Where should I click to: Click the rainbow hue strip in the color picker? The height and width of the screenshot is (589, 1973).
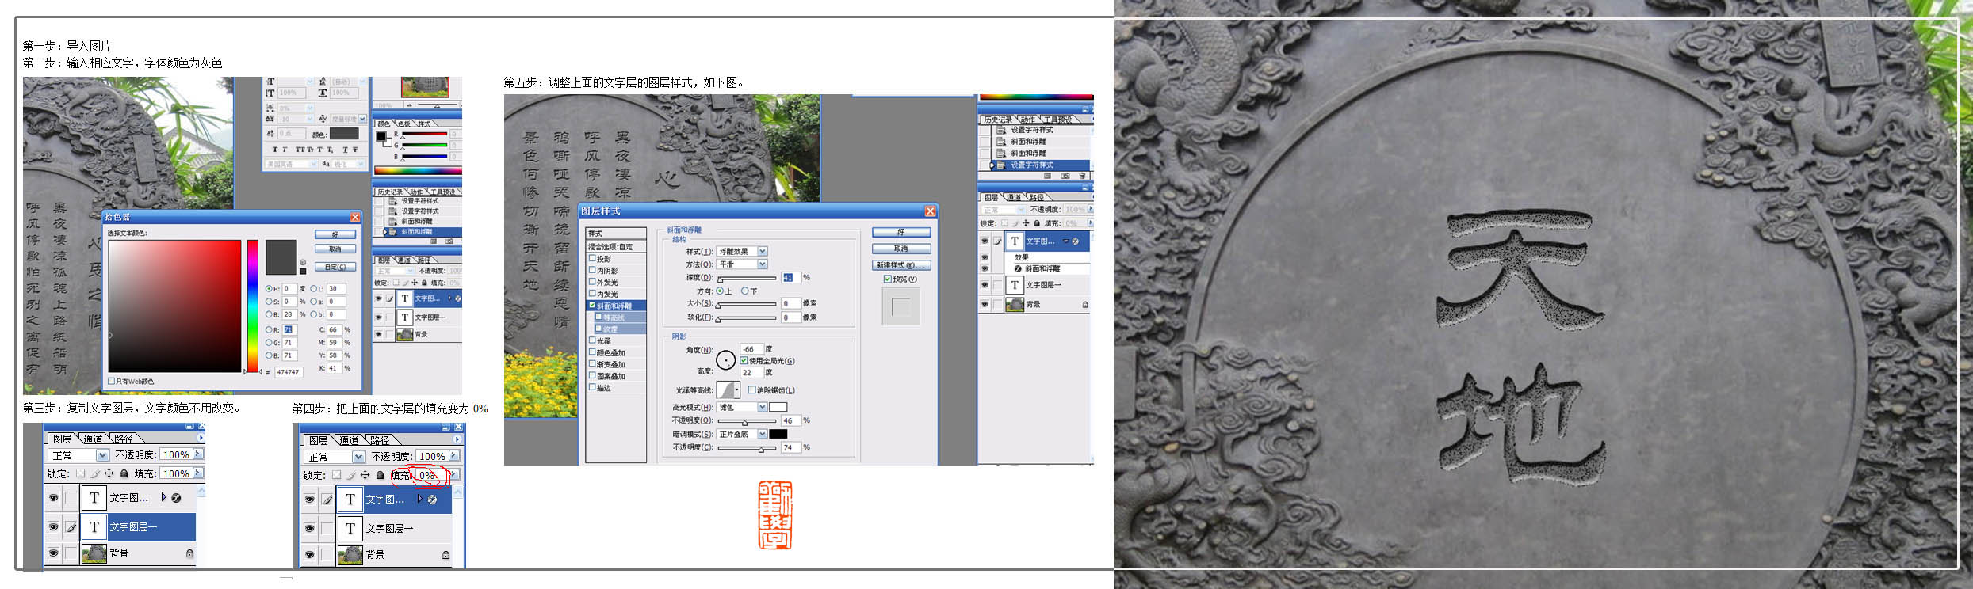pyautogui.click(x=253, y=306)
